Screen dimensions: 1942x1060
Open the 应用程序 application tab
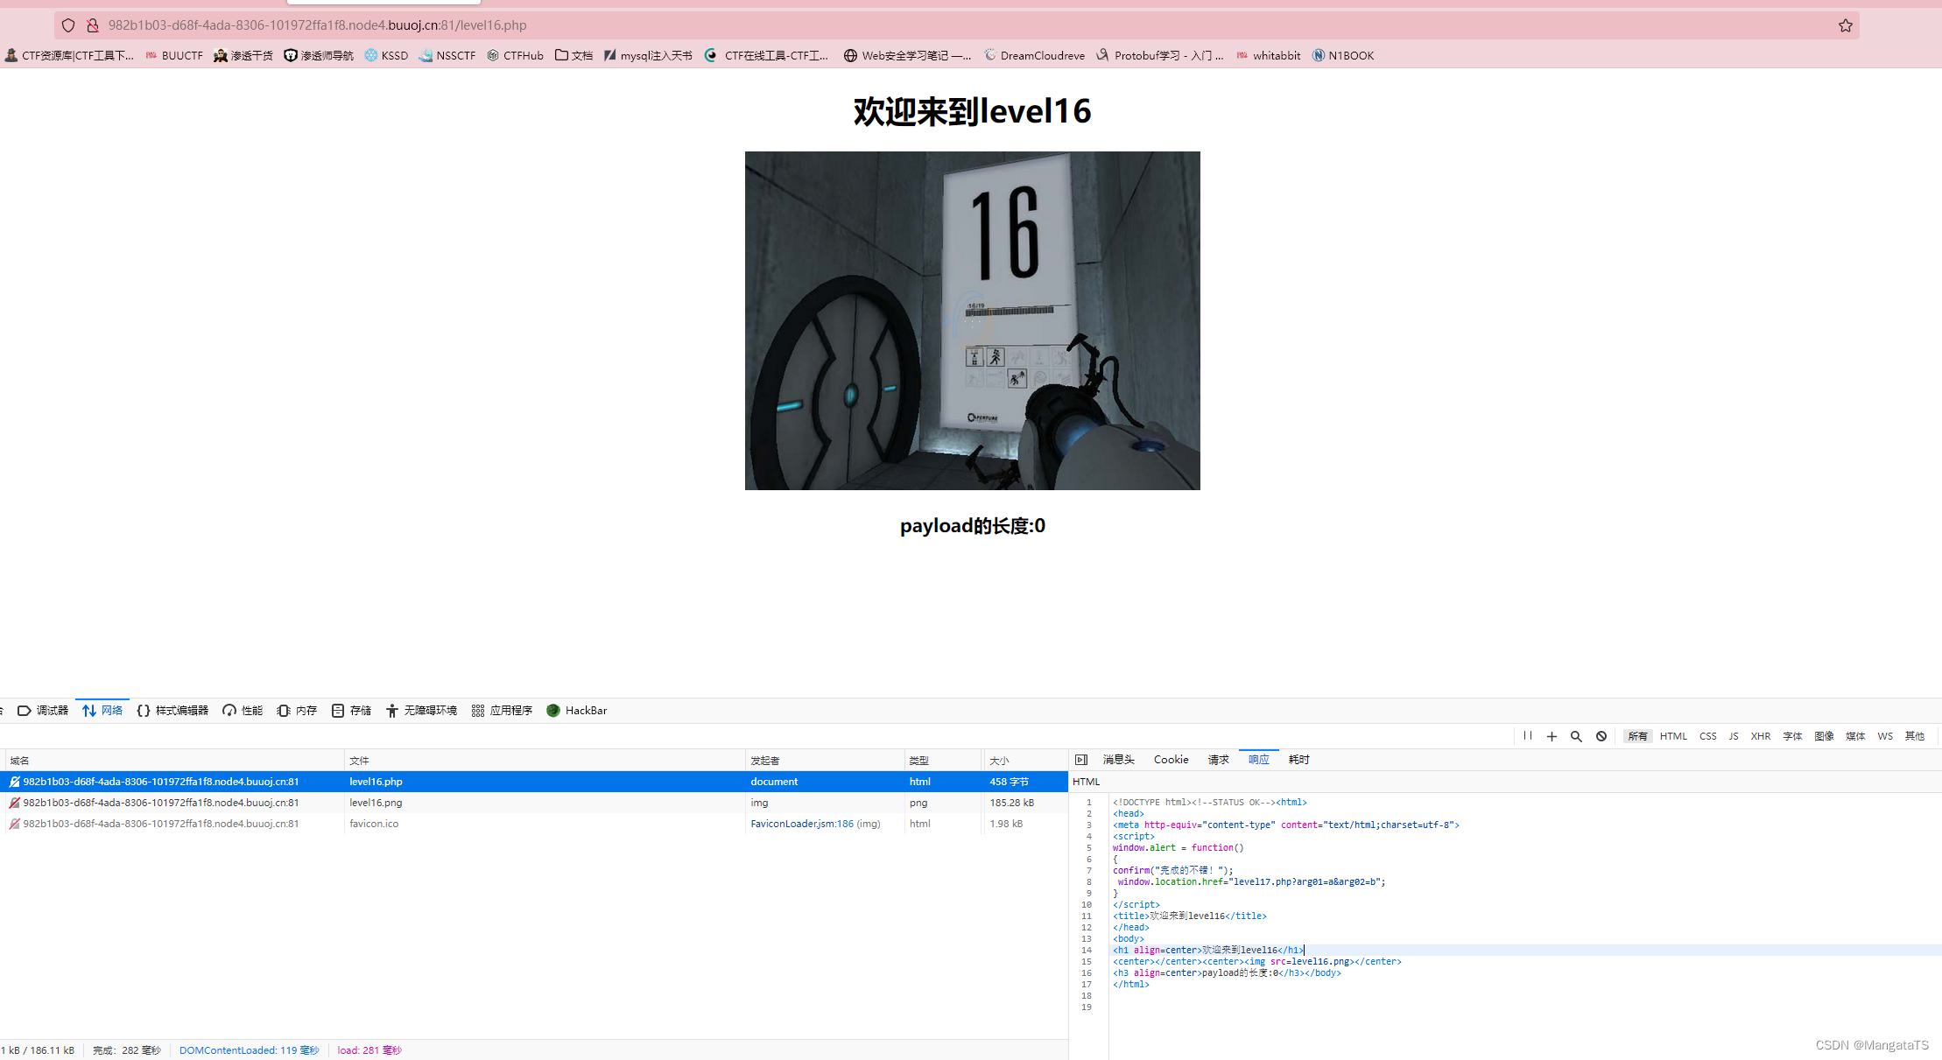click(x=502, y=711)
